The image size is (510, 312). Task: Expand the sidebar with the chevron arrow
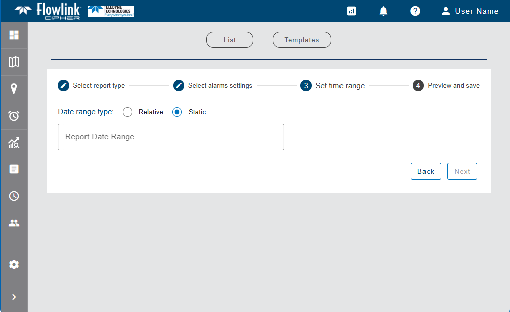14,297
